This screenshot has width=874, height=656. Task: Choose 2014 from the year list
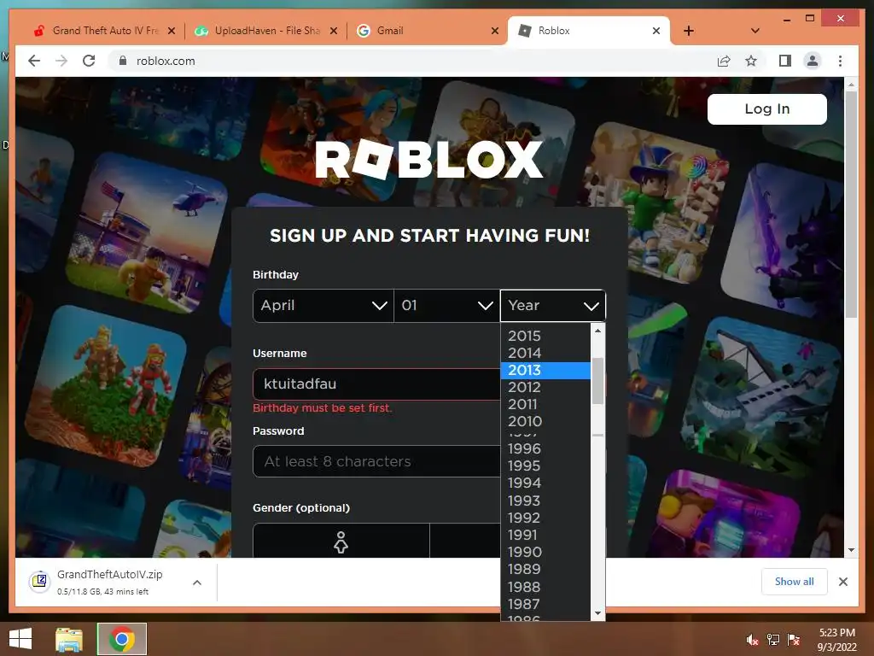tap(545, 353)
